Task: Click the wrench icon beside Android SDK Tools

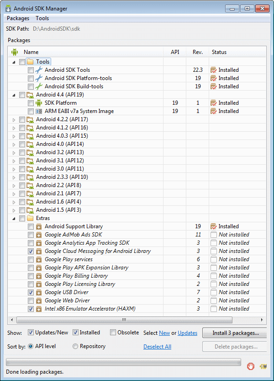Action: [39, 70]
